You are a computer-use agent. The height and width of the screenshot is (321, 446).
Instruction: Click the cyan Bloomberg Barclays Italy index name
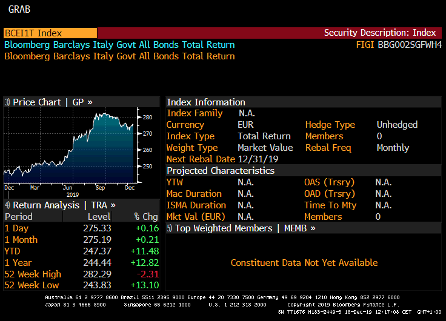tap(119, 45)
